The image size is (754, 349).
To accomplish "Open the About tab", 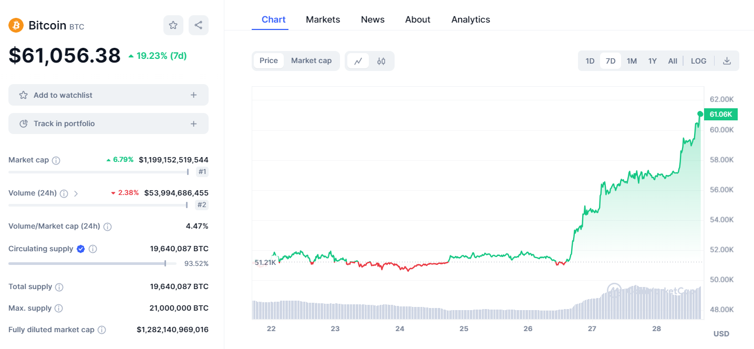I will [418, 19].
